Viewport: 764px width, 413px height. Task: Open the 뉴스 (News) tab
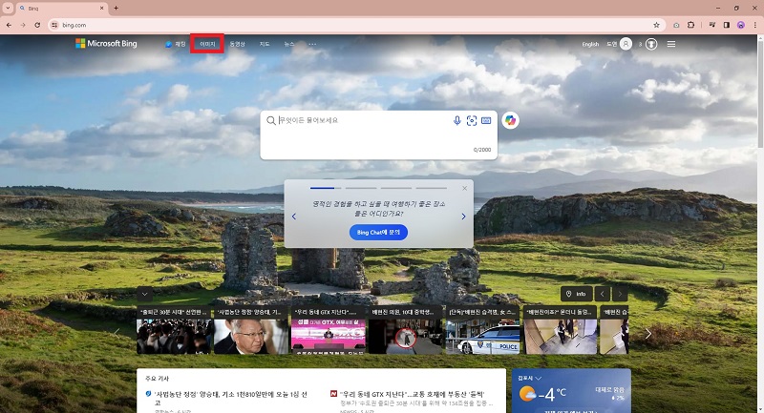[289, 44]
